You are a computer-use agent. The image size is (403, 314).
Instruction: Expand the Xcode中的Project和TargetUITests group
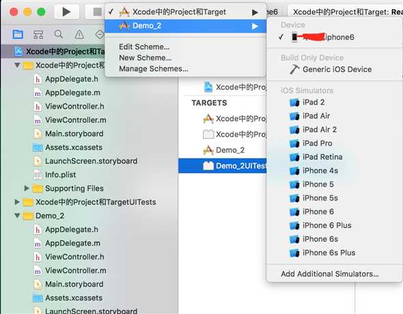pyautogui.click(x=17, y=202)
